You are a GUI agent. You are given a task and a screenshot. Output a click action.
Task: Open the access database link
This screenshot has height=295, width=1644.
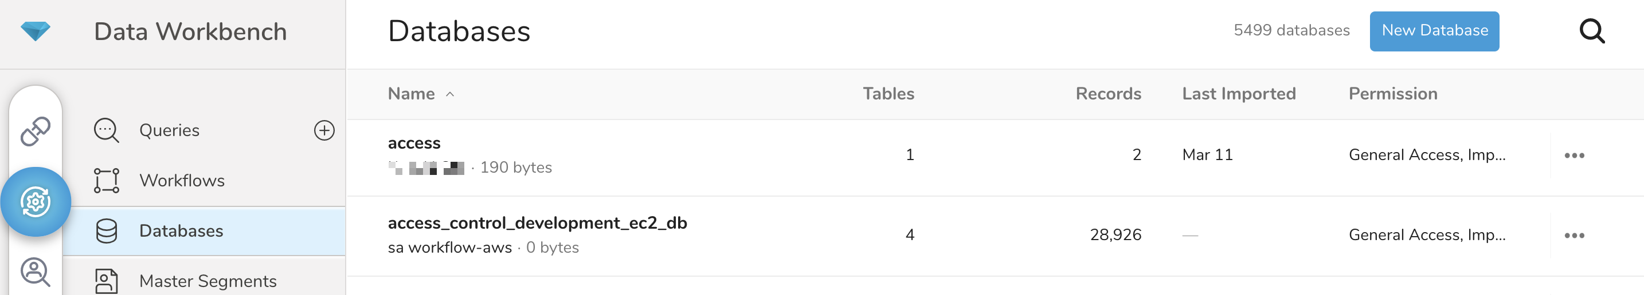tap(414, 143)
